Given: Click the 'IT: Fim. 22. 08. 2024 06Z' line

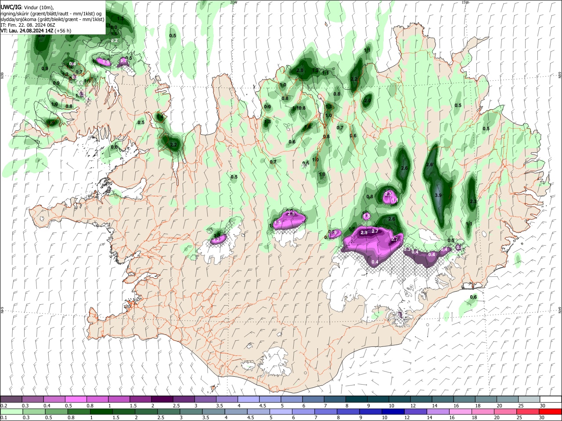Looking at the screenshot, I should tap(28, 25).
